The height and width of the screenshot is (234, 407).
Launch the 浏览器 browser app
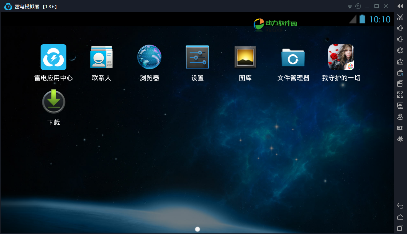click(x=149, y=57)
